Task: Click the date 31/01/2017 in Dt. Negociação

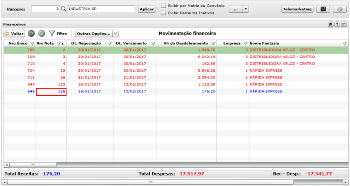Action: 89,78
